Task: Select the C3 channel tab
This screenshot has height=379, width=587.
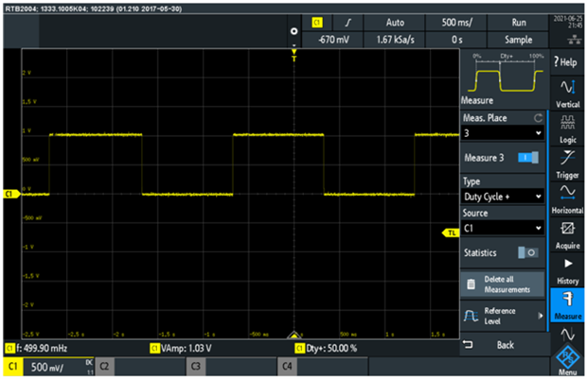Action: pos(196,367)
